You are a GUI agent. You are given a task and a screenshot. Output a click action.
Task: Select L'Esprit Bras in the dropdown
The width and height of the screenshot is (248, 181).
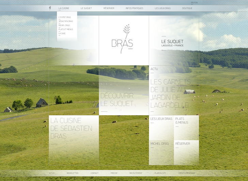65,17
